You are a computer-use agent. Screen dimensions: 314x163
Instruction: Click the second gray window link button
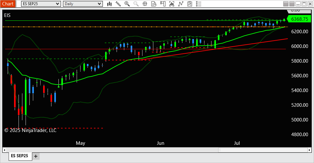point(292,4)
